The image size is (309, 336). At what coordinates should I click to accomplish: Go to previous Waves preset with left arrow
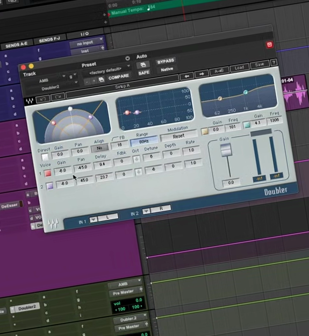[x=187, y=76]
